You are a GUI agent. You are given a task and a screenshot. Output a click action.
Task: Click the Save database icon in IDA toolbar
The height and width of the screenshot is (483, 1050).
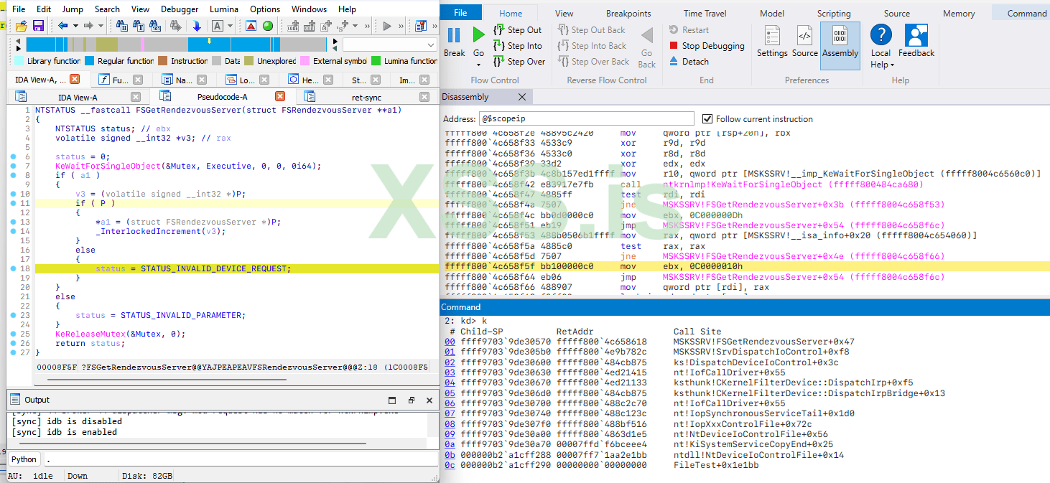(38, 26)
